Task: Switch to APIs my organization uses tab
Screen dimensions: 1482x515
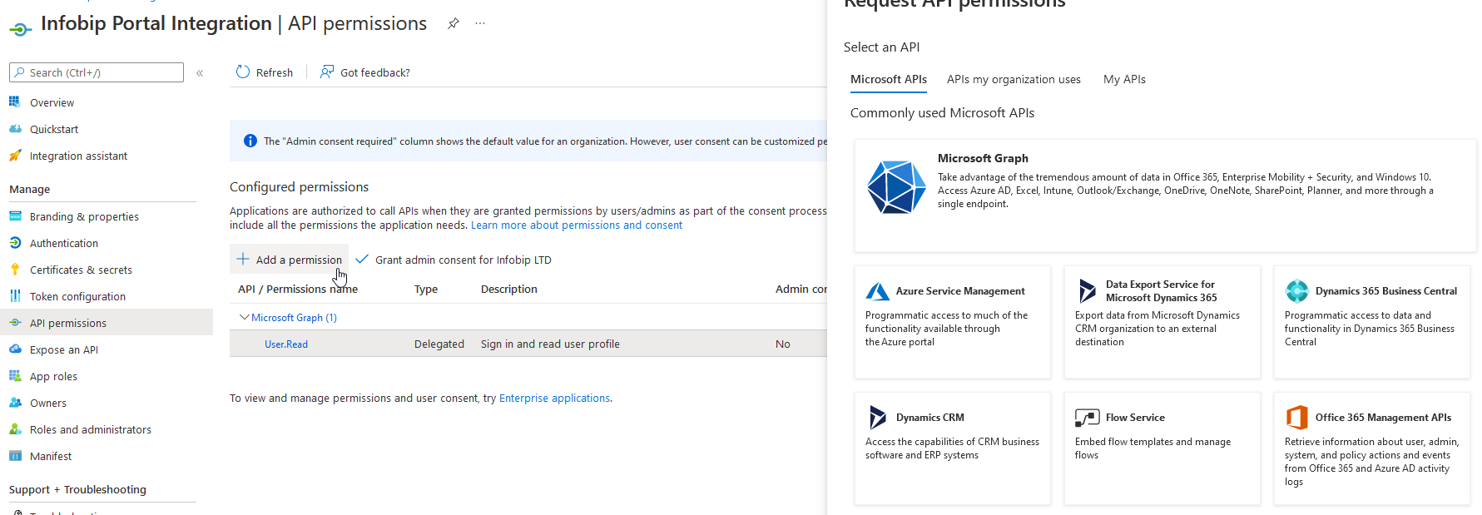Action: point(1014,80)
